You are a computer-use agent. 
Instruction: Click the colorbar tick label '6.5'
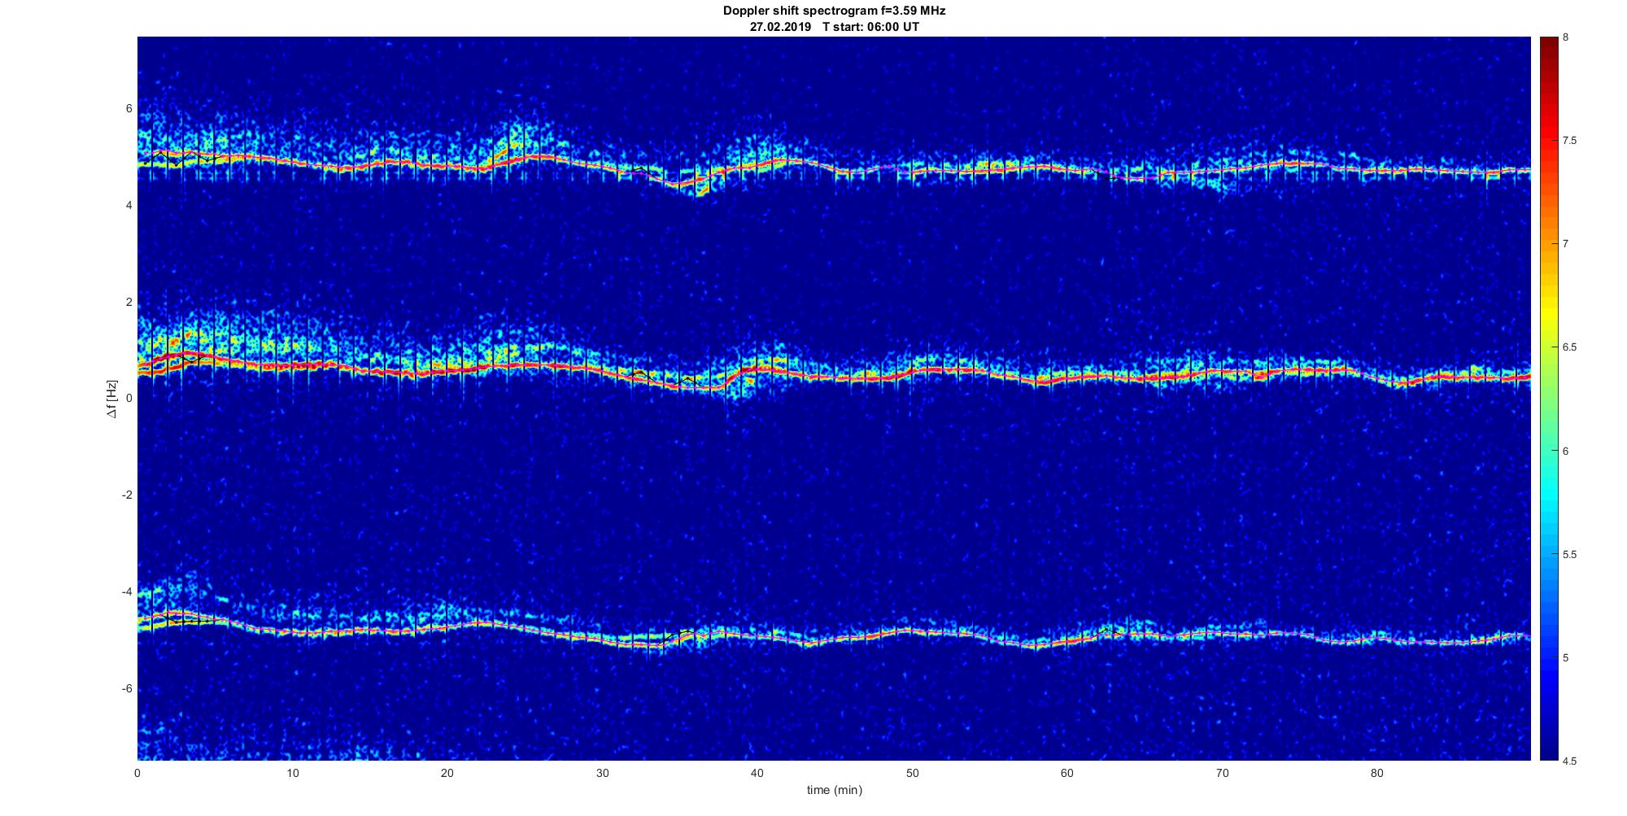pos(1569,347)
